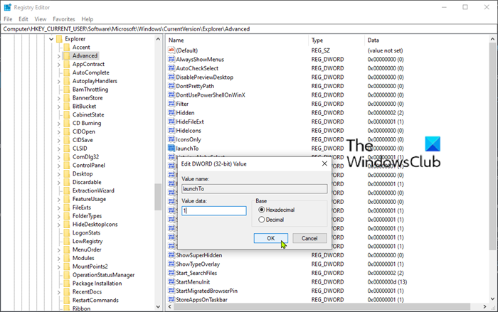Click the HideIcons DWORD icon
Screen dimensions: 498x312
171,131
